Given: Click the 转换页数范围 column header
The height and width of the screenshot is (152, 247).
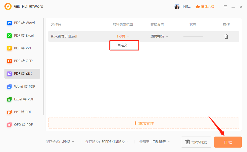Looking at the screenshot, I should 123,24.
